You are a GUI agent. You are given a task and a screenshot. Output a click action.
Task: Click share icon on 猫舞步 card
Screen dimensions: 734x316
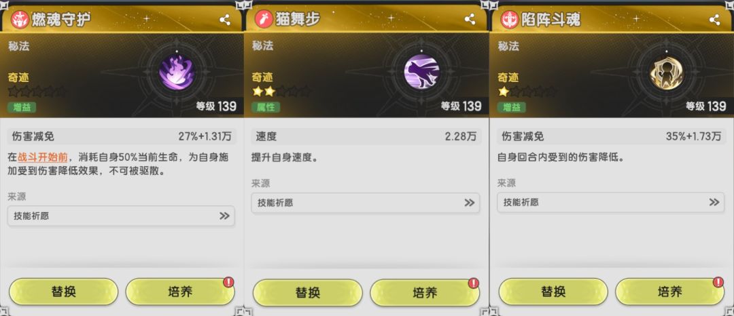pyautogui.click(x=470, y=19)
